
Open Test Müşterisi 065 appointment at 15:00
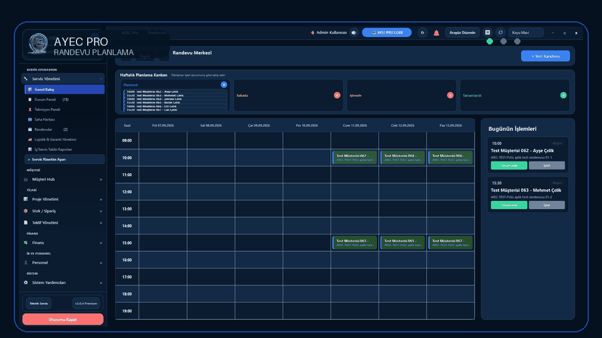click(403, 243)
